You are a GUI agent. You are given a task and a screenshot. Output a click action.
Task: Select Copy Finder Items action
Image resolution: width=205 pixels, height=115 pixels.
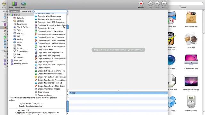pos(45,50)
